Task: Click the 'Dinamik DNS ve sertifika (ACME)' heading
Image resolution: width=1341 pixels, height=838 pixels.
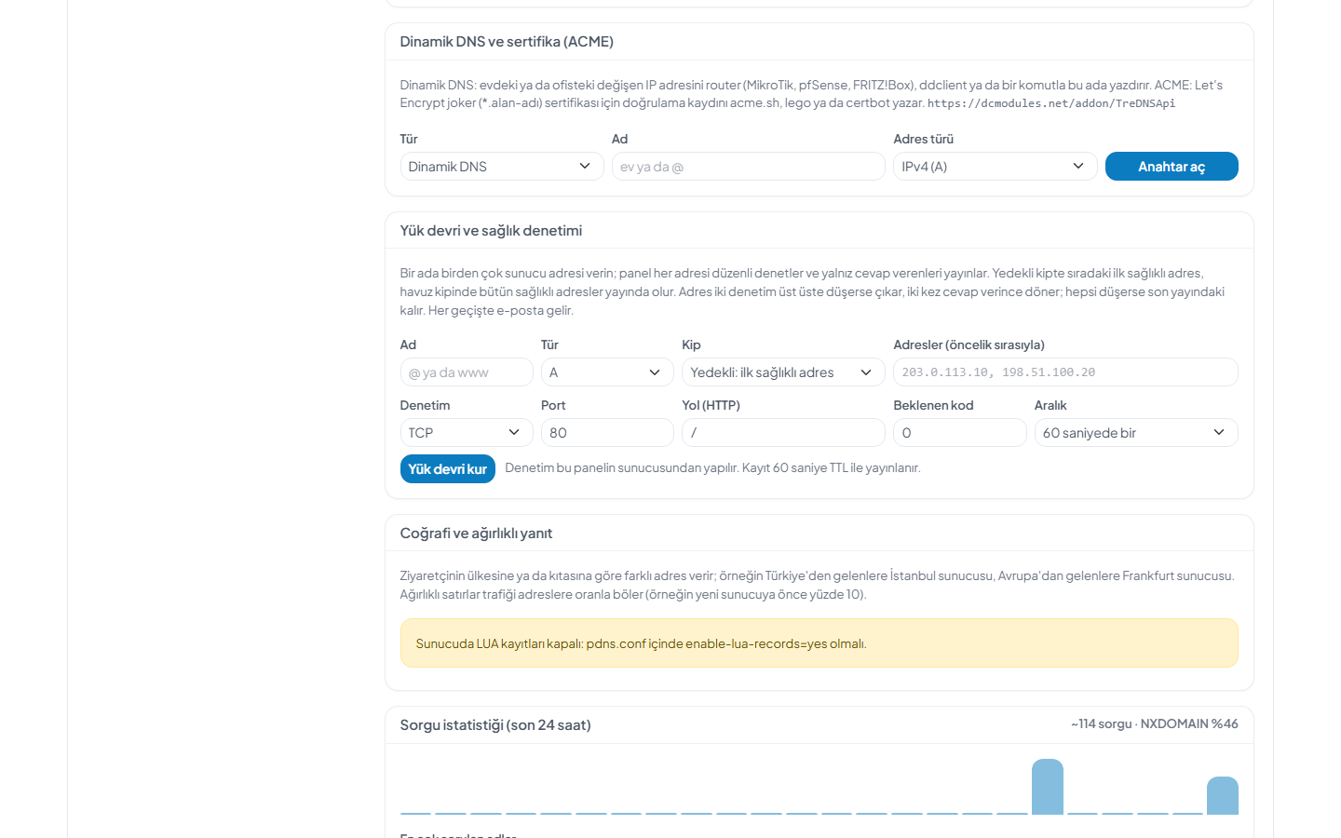Action: 507,42
